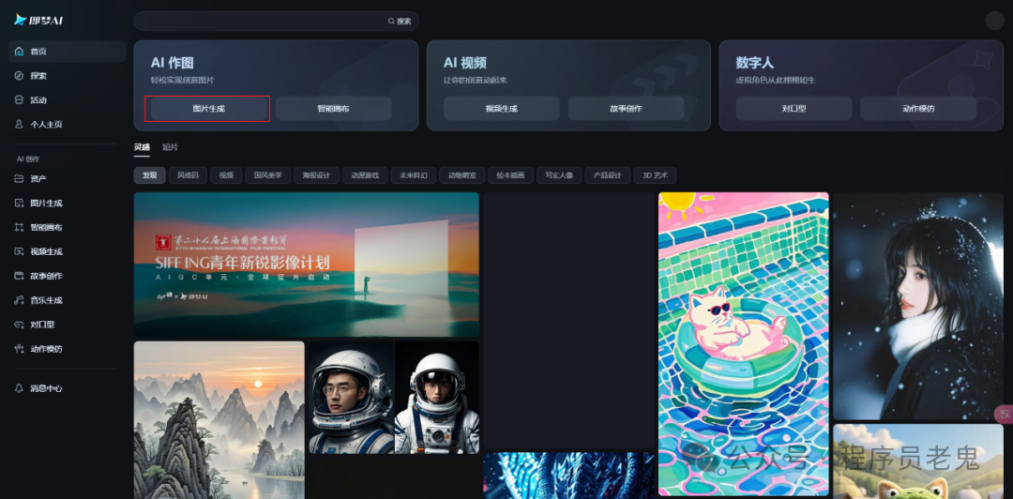The height and width of the screenshot is (499, 1013).
Task: Click 视频生成 button in the AI 视频 card
Action: [x=501, y=109]
